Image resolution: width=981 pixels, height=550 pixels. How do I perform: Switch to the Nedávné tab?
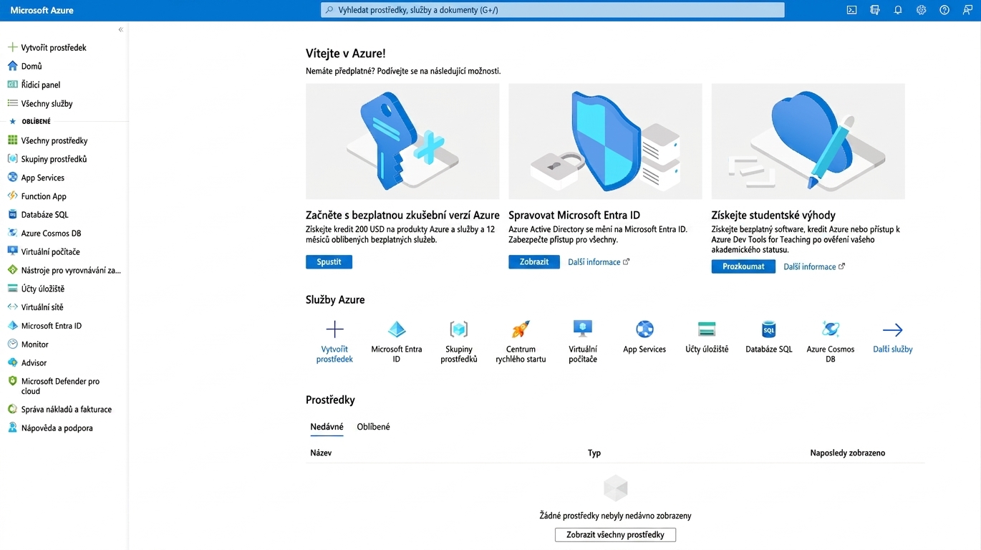point(327,427)
